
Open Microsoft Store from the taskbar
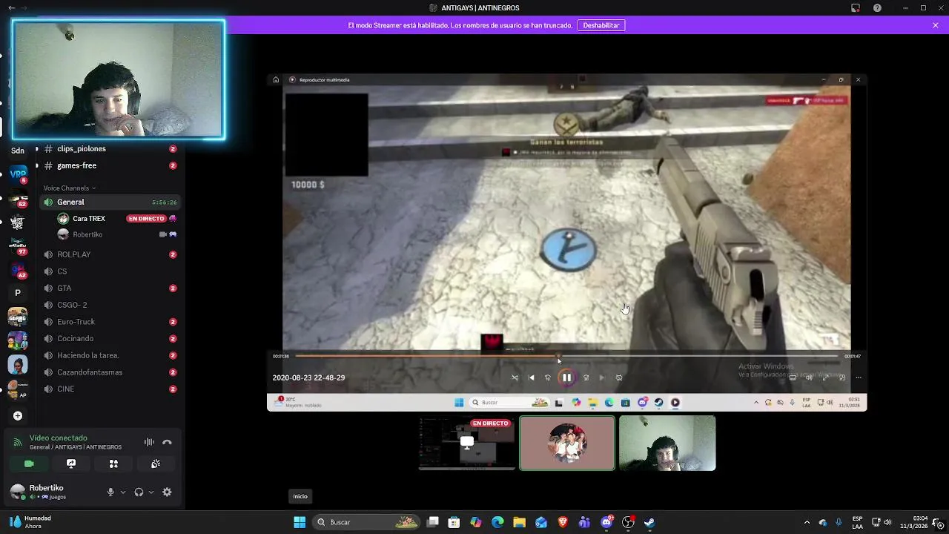[454, 522]
